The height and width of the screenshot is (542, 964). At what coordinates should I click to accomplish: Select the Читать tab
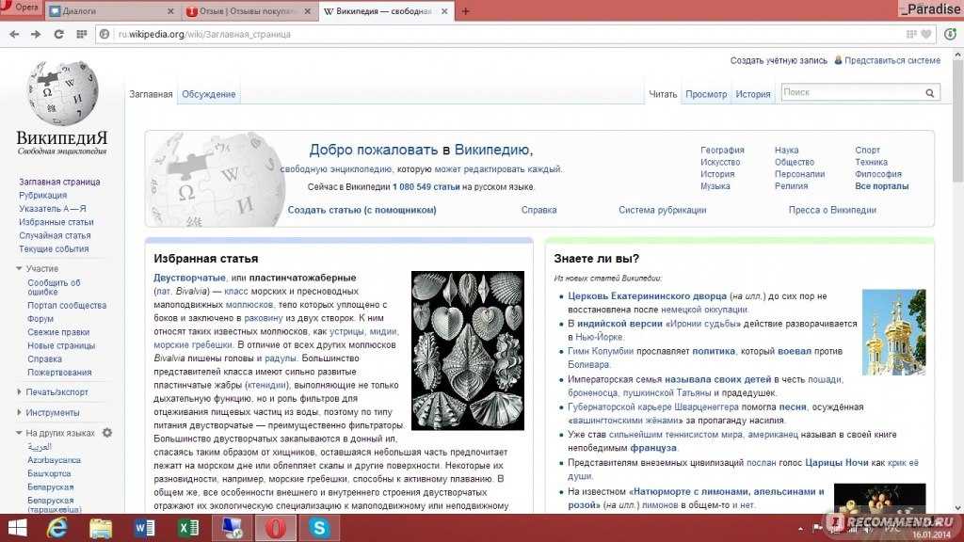point(663,94)
